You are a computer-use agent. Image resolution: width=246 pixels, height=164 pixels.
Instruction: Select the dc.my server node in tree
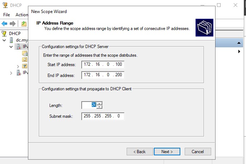click(22, 40)
